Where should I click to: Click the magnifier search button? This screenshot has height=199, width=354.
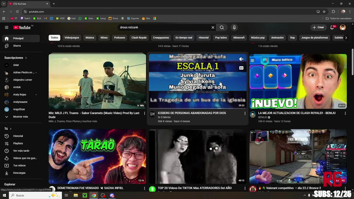222,27
